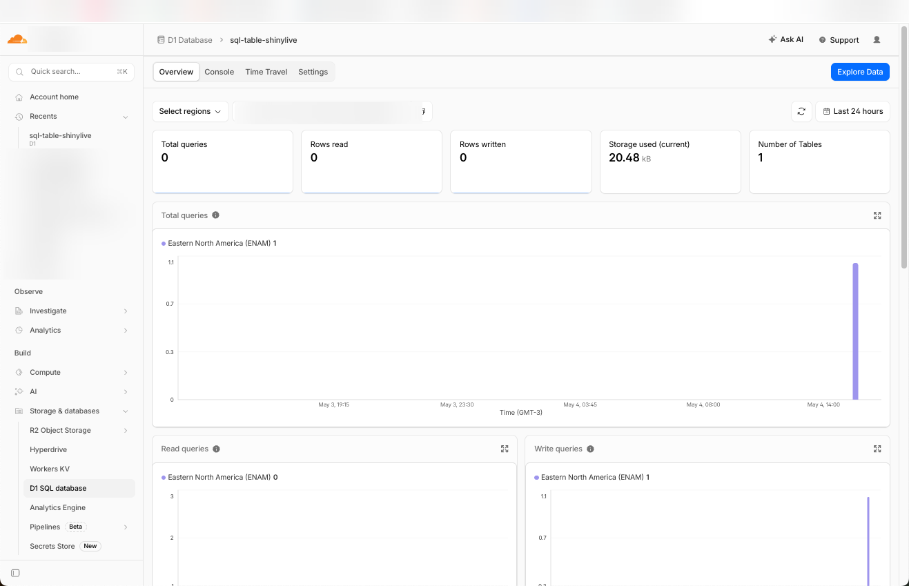Expand the Read queries chart fullscreen
Screen dimensions: 909x586
pyautogui.click(x=505, y=449)
